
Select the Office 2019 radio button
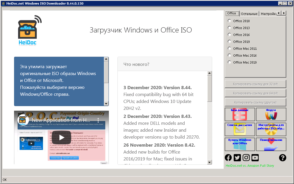click(229, 41)
